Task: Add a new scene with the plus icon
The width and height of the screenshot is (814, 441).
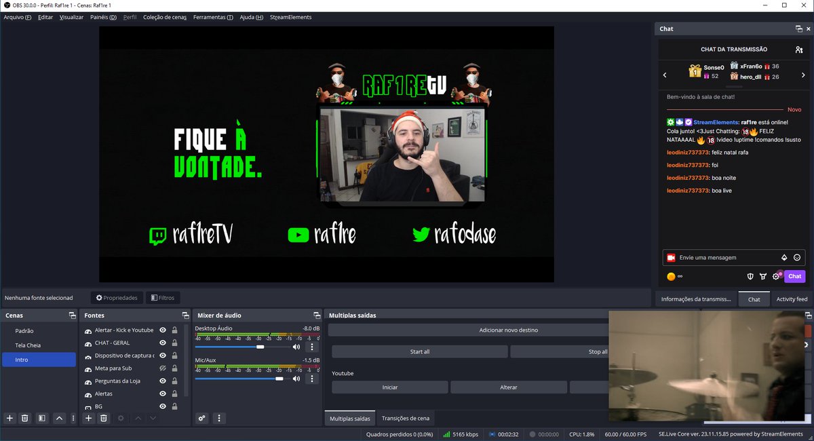Action: [9, 419]
